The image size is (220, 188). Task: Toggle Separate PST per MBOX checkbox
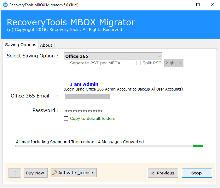point(66,63)
